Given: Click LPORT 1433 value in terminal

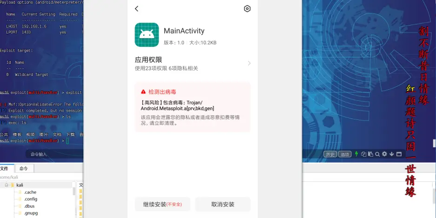Looking at the screenshot, I should click(x=26, y=32).
